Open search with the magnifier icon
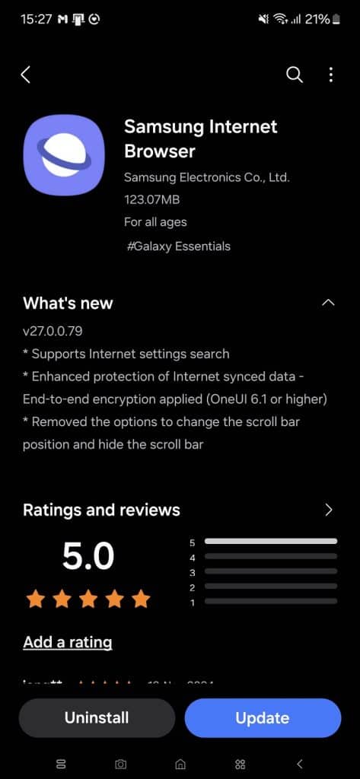This screenshot has width=360, height=779. (295, 75)
